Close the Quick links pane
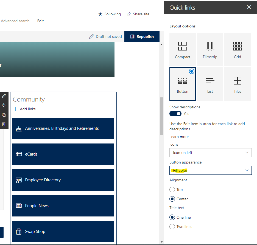 (249, 7)
